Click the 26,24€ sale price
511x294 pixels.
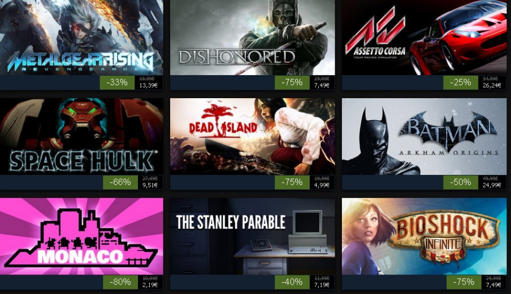[492, 85]
